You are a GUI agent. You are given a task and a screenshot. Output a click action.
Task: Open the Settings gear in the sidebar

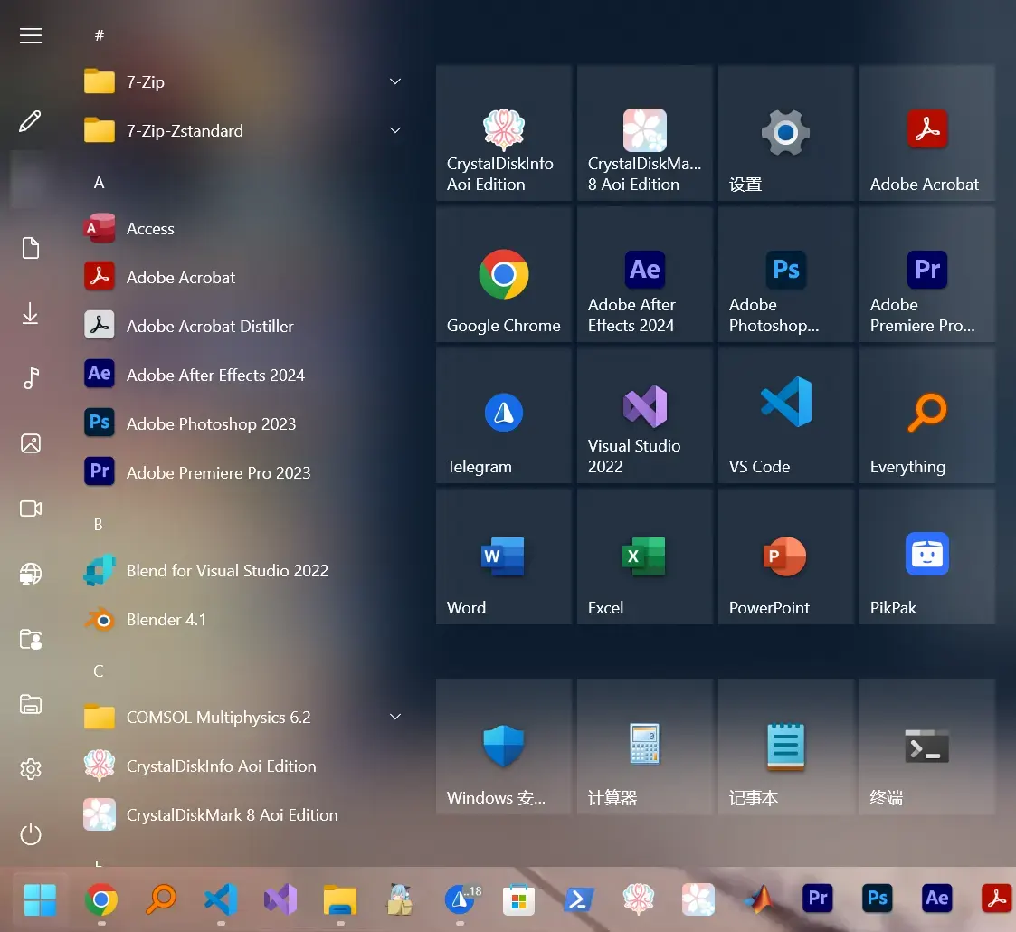tap(31, 769)
